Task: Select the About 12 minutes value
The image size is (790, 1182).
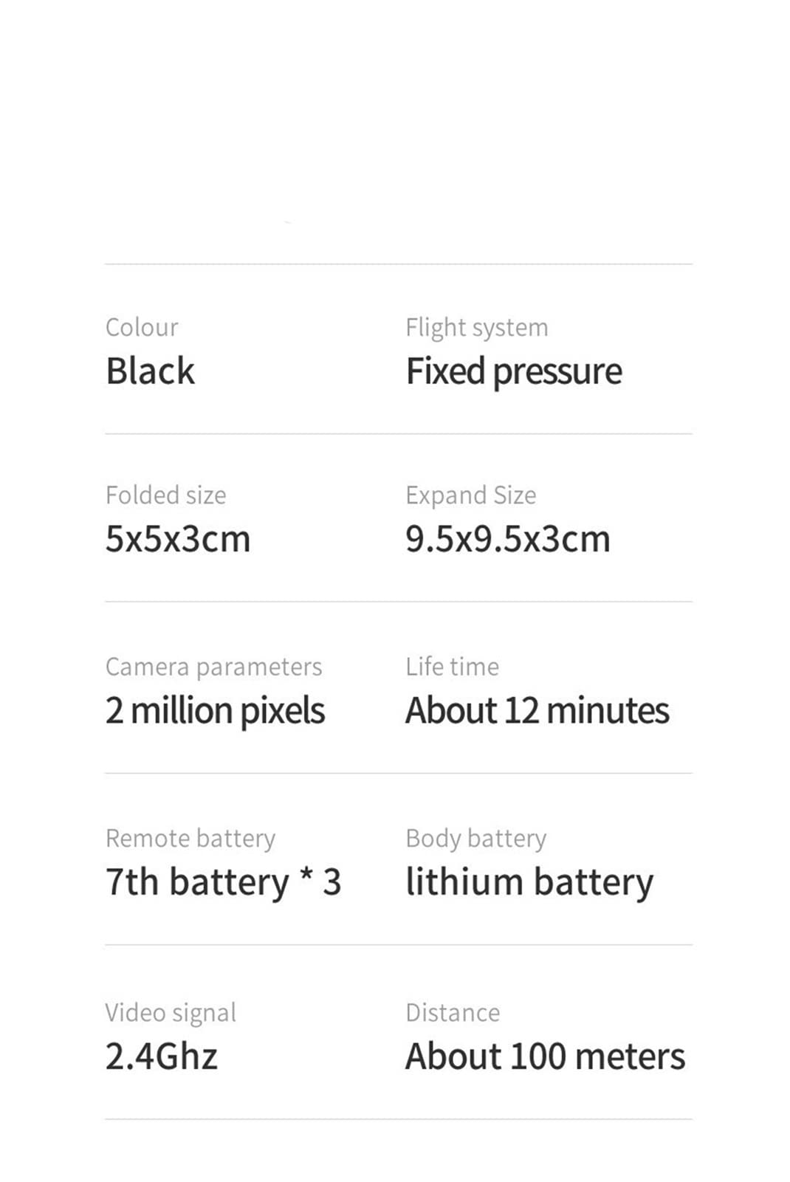Action: (x=537, y=710)
